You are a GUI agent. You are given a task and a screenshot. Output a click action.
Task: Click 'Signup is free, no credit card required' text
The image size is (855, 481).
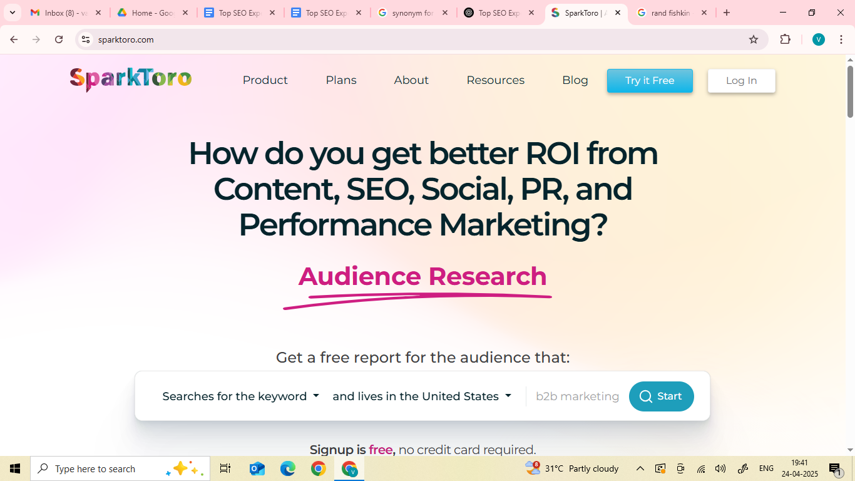coord(423,450)
